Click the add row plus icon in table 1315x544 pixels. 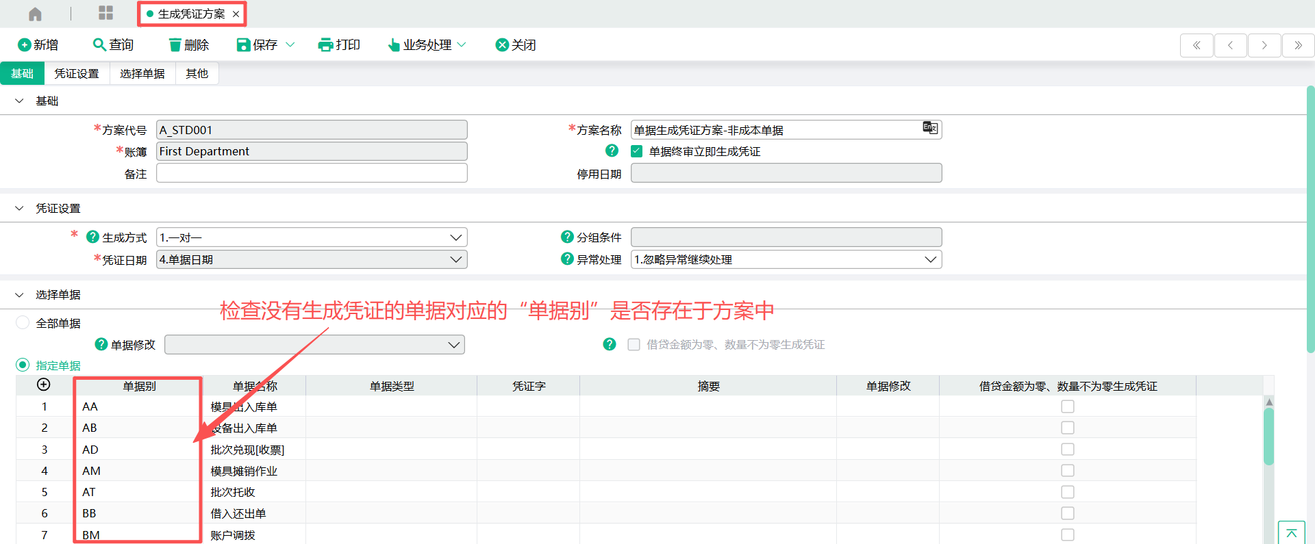click(x=44, y=385)
